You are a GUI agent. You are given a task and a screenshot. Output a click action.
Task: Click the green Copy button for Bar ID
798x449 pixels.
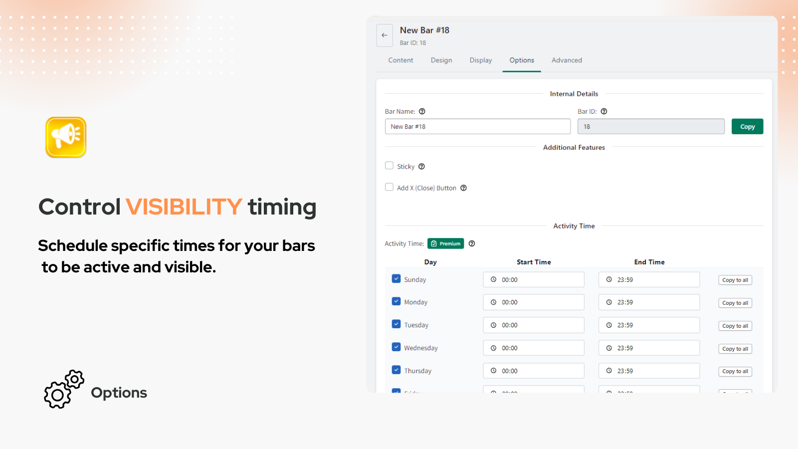click(x=748, y=127)
